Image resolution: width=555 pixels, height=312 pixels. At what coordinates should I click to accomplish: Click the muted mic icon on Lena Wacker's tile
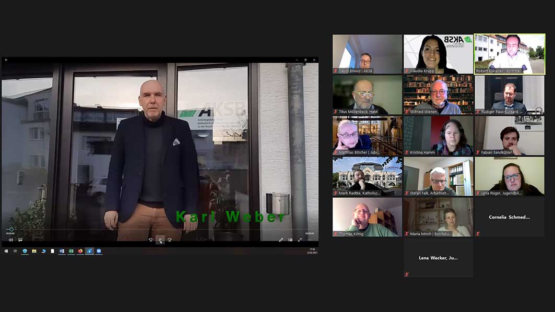click(x=407, y=274)
